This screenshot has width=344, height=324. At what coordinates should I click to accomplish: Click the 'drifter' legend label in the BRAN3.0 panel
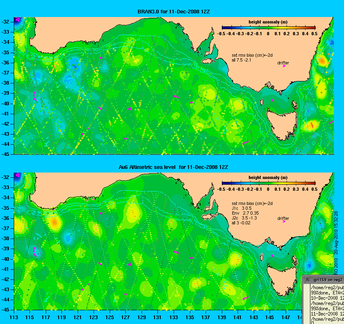283,63
